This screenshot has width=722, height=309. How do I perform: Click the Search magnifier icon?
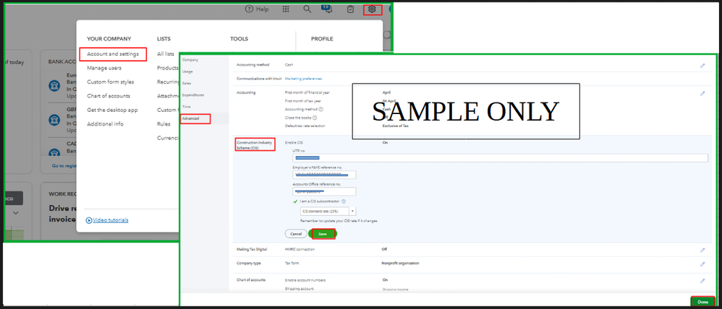click(x=307, y=9)
